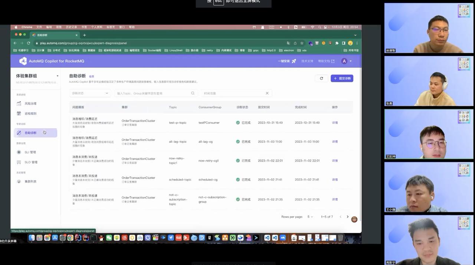Image resolution: width=475 pixels, height=265 pixels.
Task: Open 集群列表 from the sidebar
Action: 30,182
